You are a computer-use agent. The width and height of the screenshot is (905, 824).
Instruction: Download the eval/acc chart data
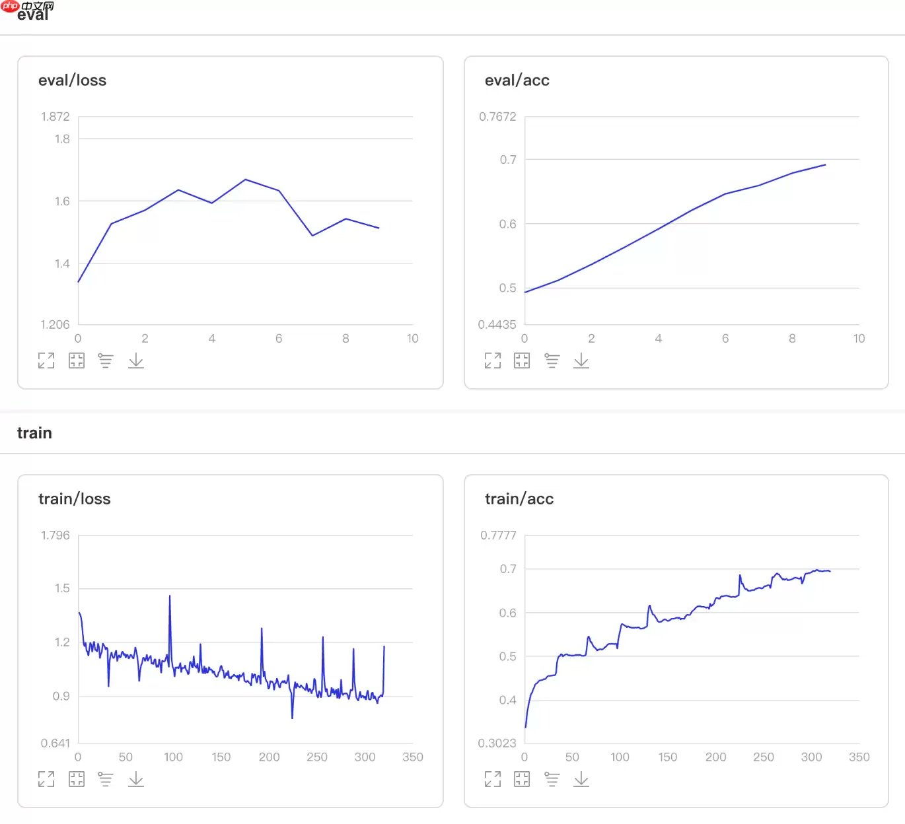click(581, 360)
